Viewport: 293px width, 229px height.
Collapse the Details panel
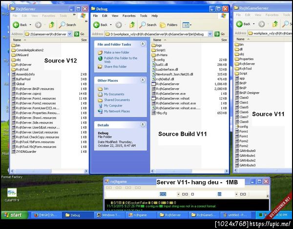(x=143, y=125)
